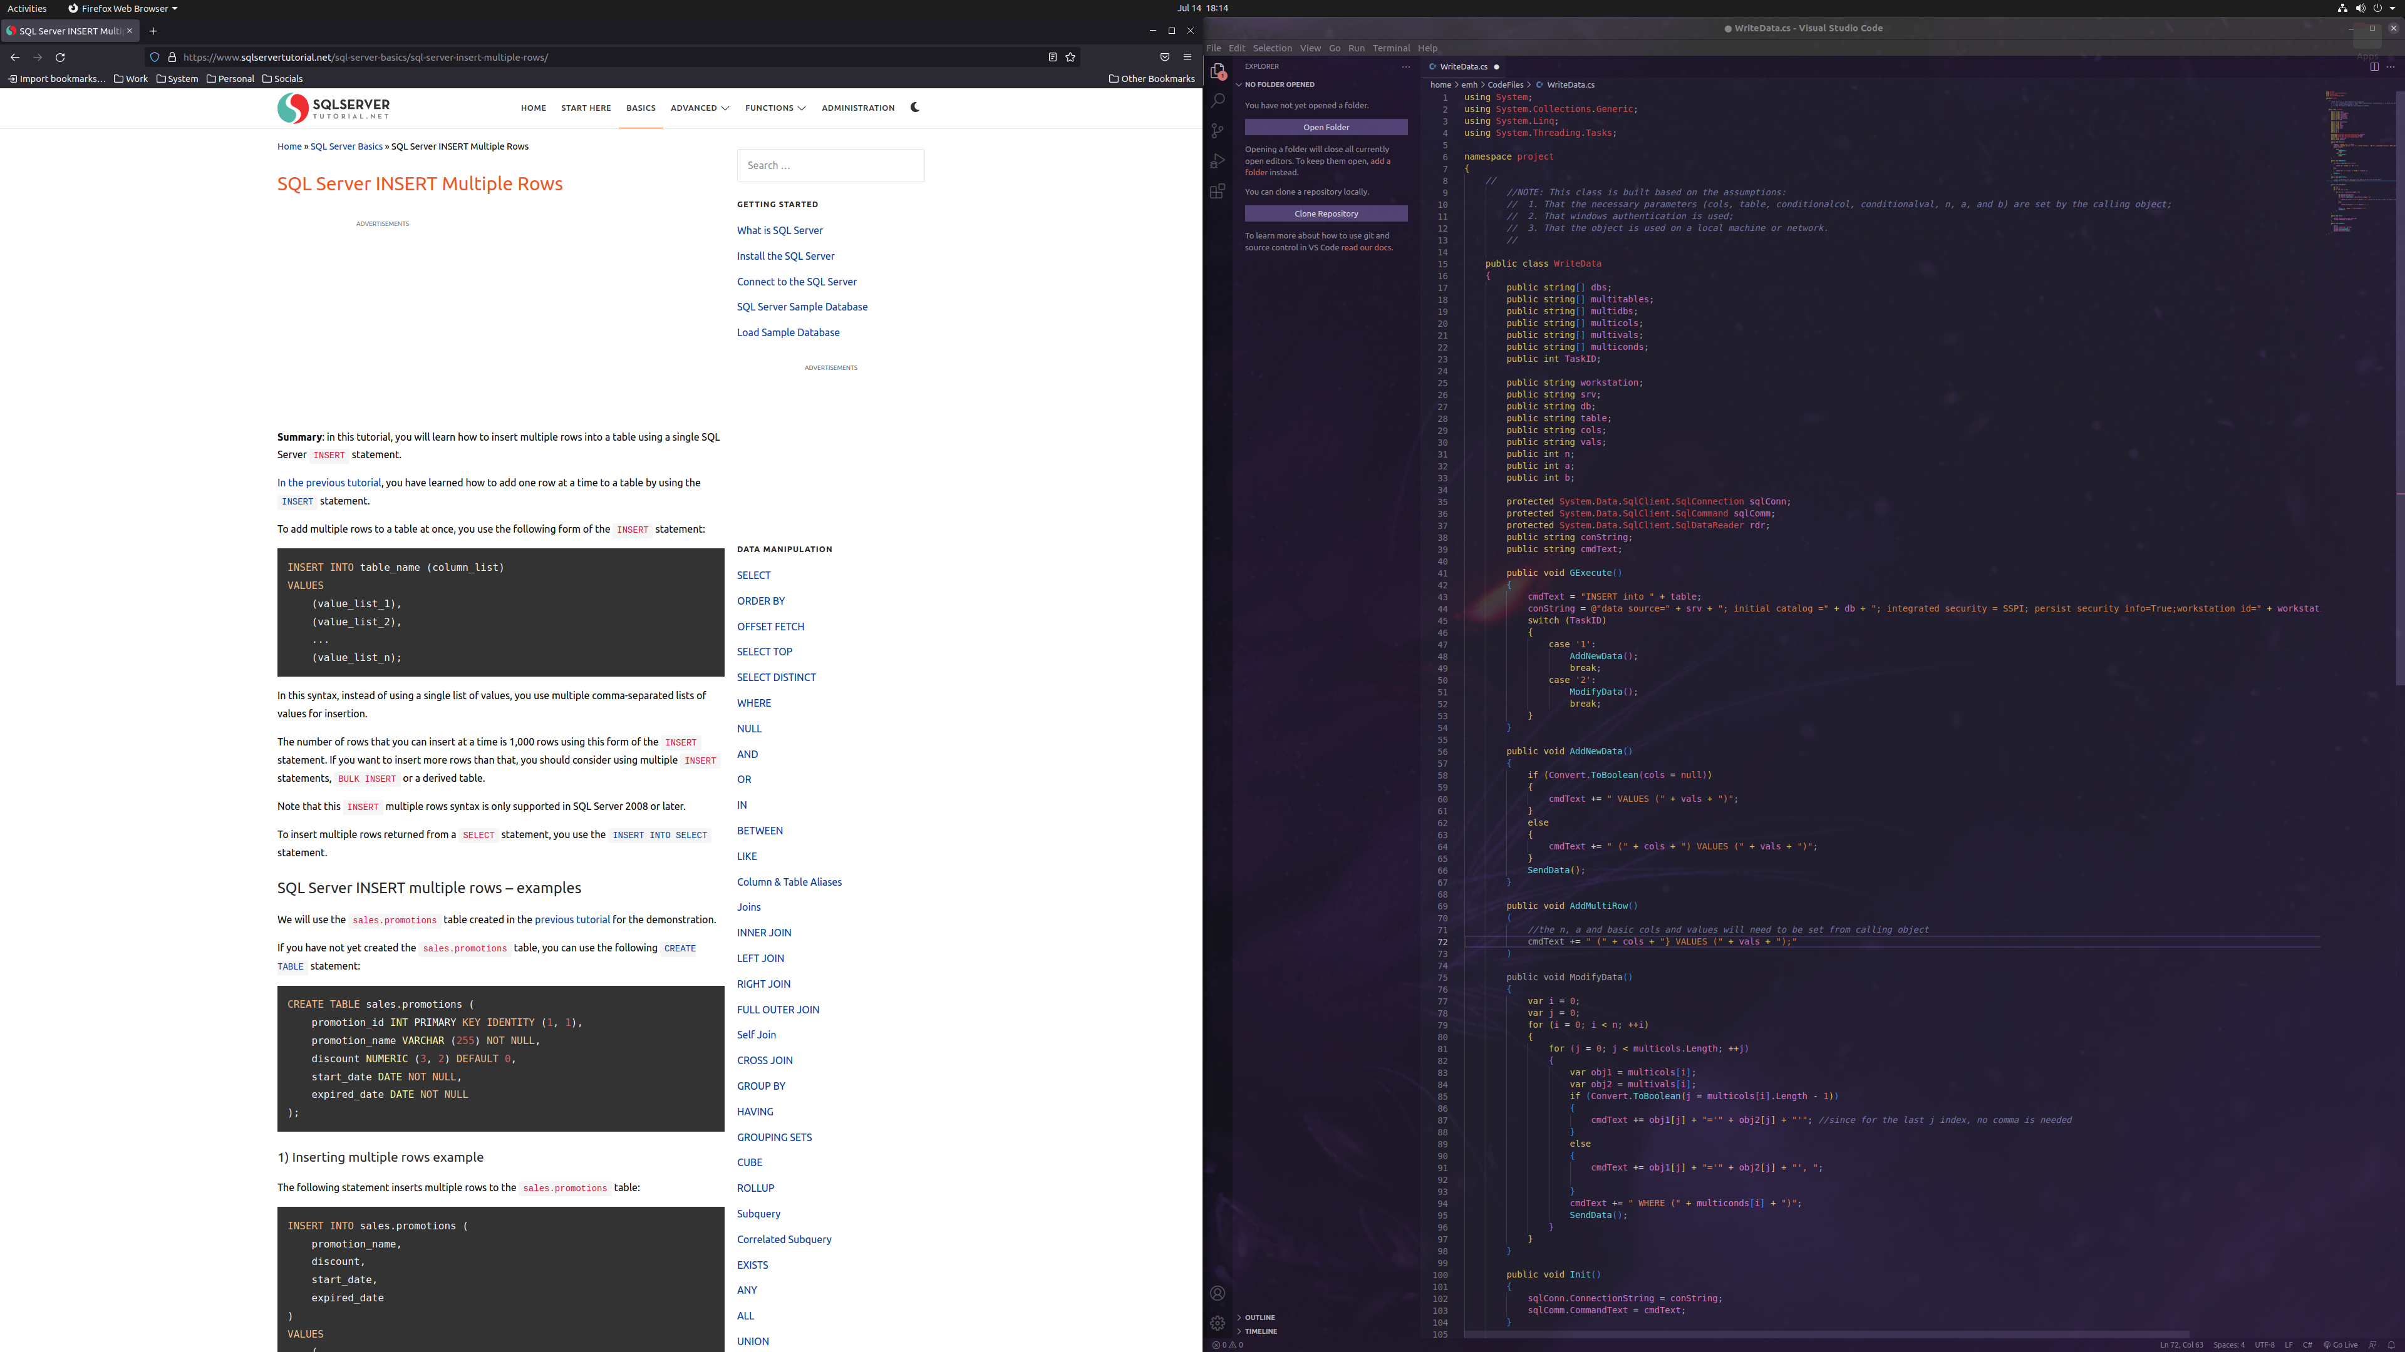Open the Search view in VS Code activity bar
2405x1352 pixels.
[1218, 100]
